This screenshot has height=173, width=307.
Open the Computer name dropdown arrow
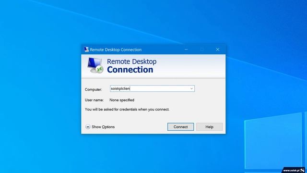[x=191, y=88]
